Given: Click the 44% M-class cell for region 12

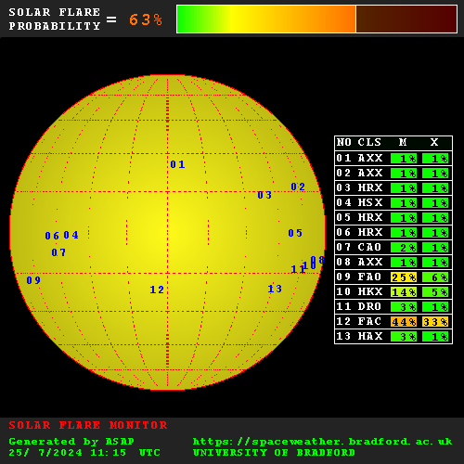Looking at the screenshot, I should [404, 322].
